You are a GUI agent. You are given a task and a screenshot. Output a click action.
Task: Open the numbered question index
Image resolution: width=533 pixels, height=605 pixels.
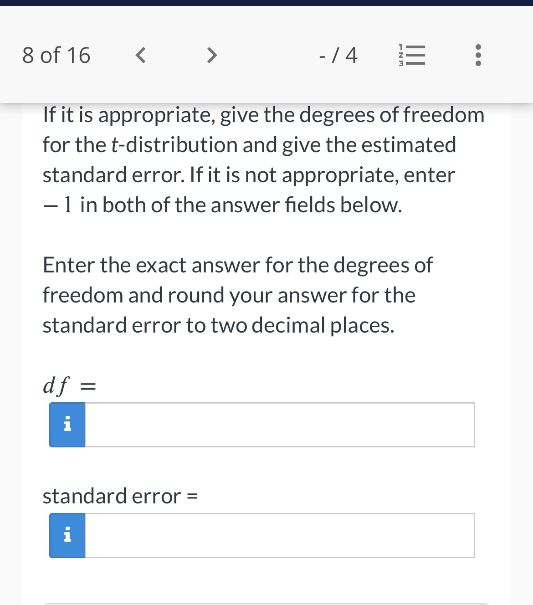point(411,55)
